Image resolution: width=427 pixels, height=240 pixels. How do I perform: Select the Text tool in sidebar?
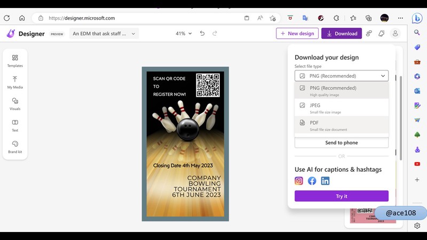tap(15, 125)
